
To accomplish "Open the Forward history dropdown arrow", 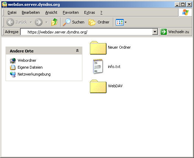I will [47, 22].
